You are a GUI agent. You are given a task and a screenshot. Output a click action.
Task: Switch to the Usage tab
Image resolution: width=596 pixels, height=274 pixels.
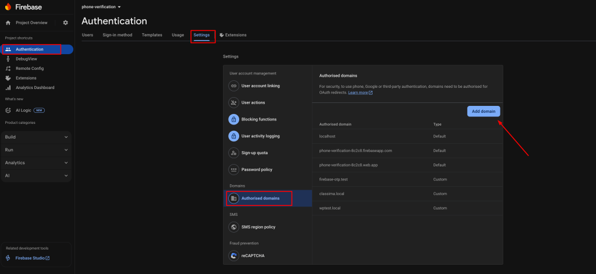click(x=178, y=35)
